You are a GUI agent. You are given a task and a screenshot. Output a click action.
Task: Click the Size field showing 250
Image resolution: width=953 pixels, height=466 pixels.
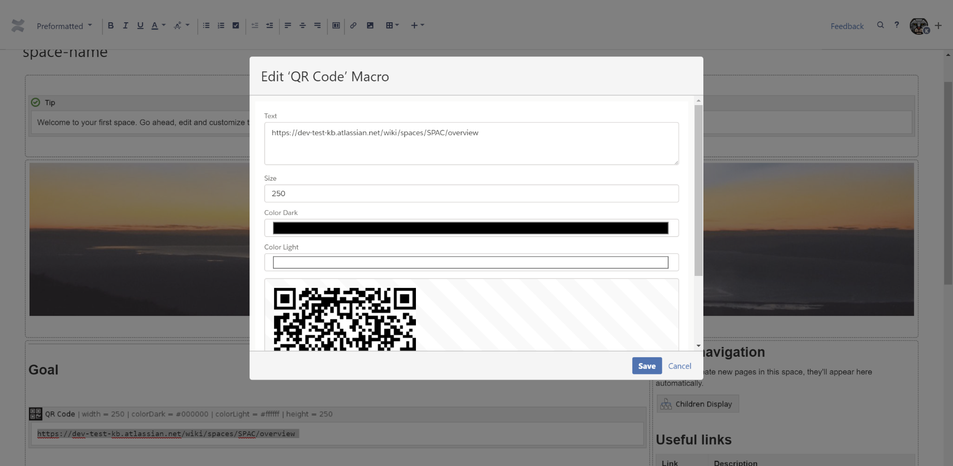click(x=471, y=194)
